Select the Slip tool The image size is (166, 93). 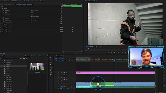(51, 67)
